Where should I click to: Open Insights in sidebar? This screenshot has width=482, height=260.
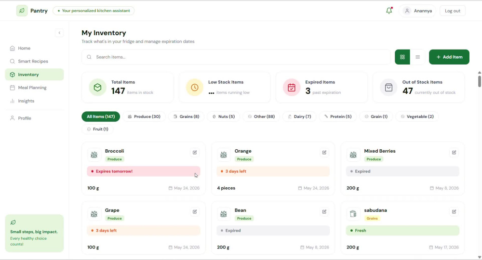tap(34, 101)
